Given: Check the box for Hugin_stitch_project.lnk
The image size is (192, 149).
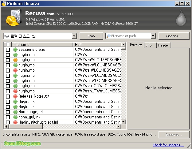Looking at the screenshot, I should click(x=8, y=122).
